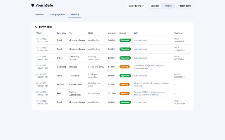Image resolution: width=225 pixels, height=140 pixels.
Task: Click the Corner Store payee cell
Action: pos(75,84)
